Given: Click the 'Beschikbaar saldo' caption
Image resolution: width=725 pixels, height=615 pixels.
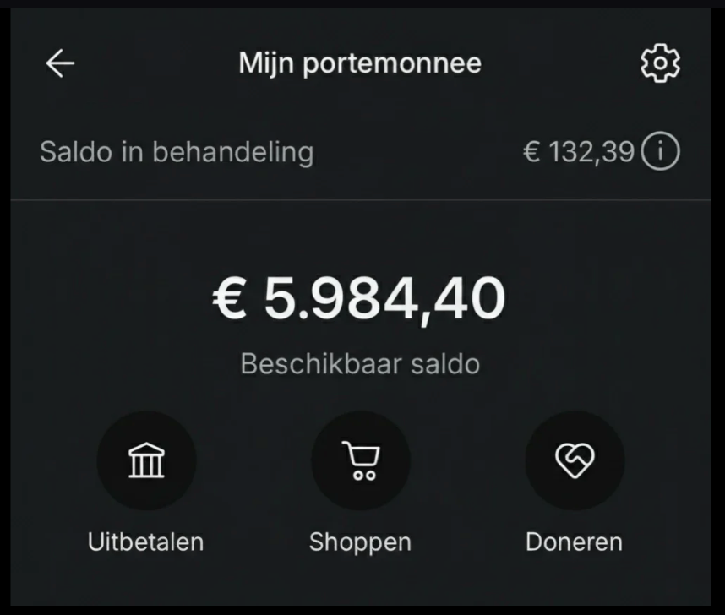Looking at the screenshot, I should pos(360,364).
